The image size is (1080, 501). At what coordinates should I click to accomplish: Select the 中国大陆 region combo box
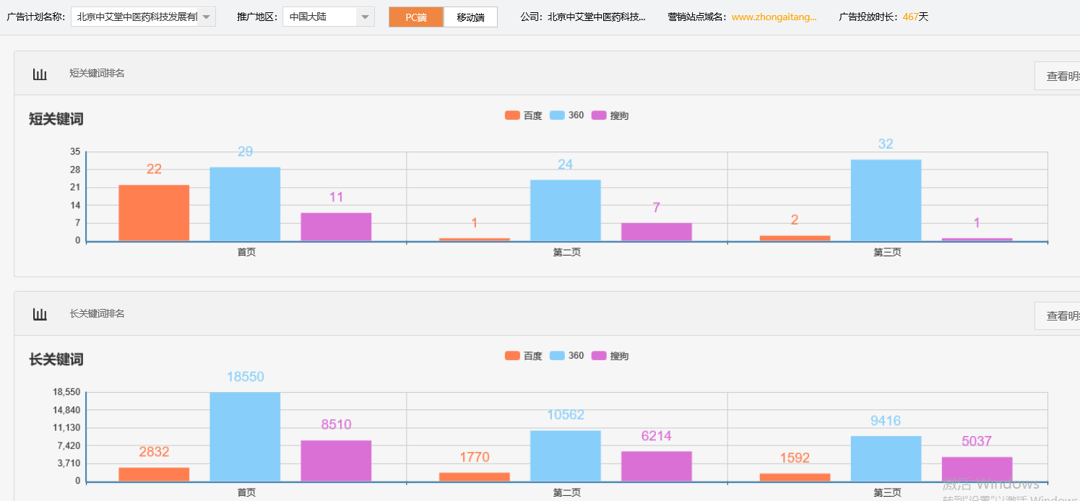(x=319, y=17)
